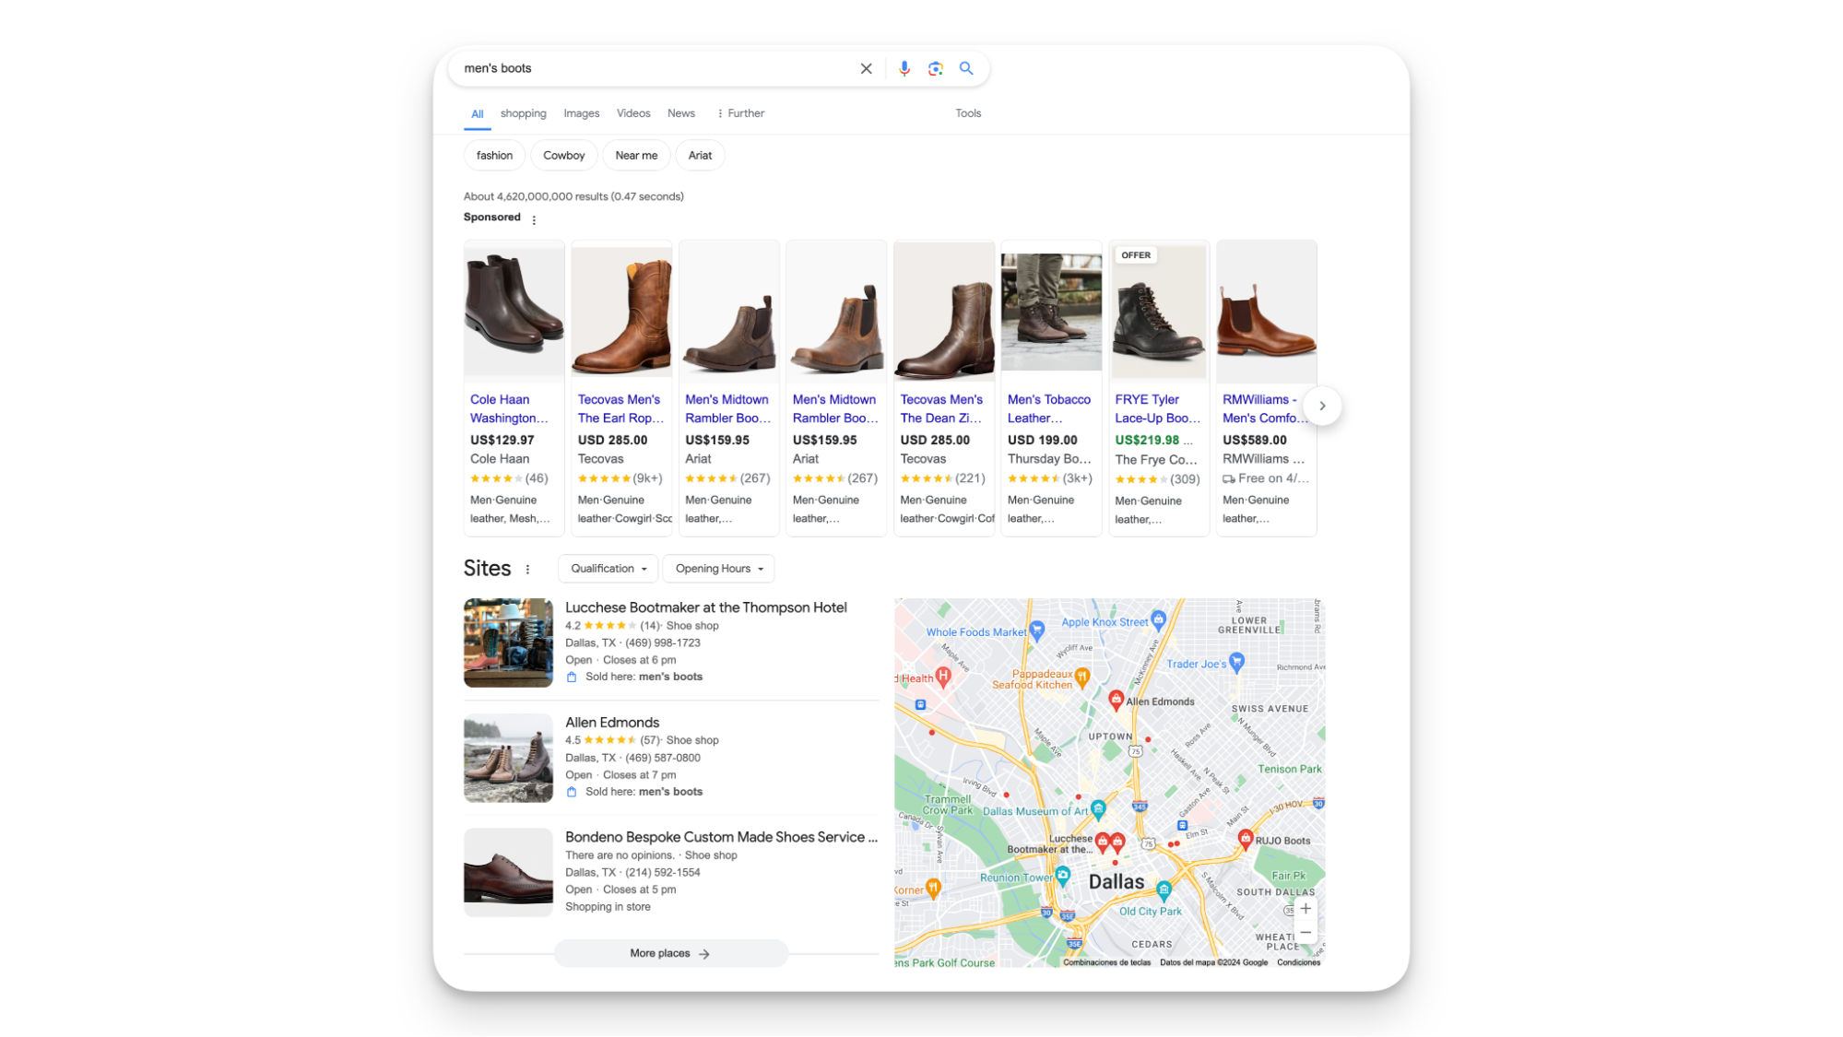Click the Tecovas Earl boot product thumbnail
The width and height of the screenshot is (1843, 1037).
(x=620, y=309)
